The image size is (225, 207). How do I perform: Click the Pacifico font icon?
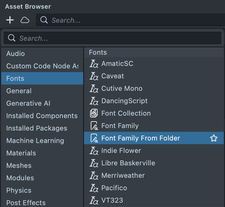pyautogui.click(x=94, y=188)
